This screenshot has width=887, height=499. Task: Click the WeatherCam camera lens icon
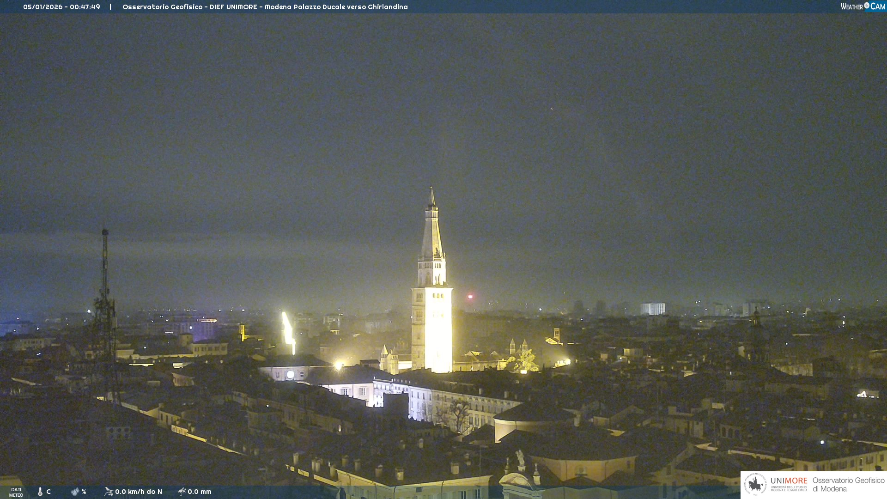tap(867, 6)
